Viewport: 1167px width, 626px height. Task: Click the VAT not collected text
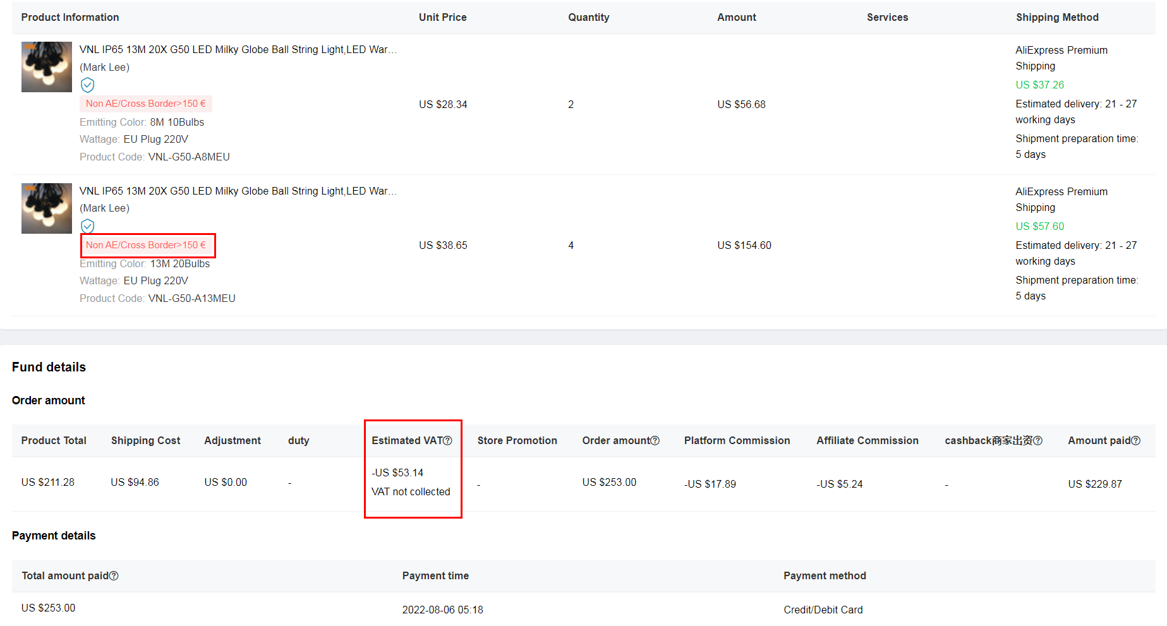(411, 492)
